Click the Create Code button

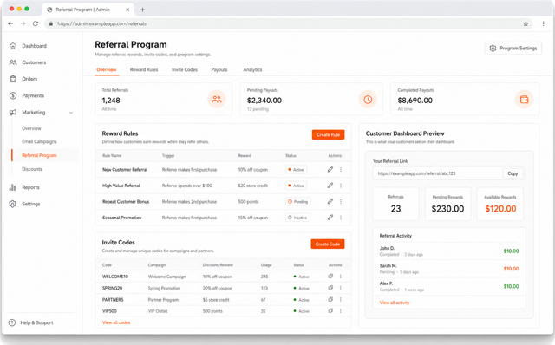tap(328, 244)
